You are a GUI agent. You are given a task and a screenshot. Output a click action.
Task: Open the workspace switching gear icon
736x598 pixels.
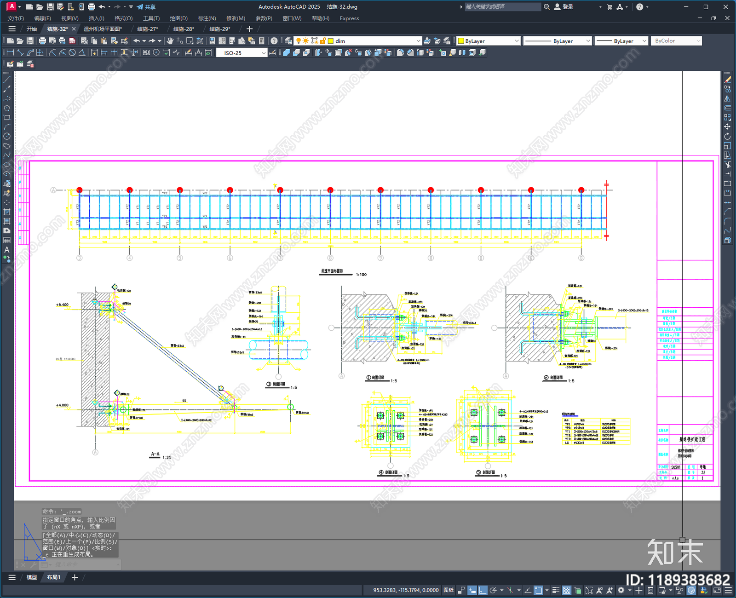point(621,590)
